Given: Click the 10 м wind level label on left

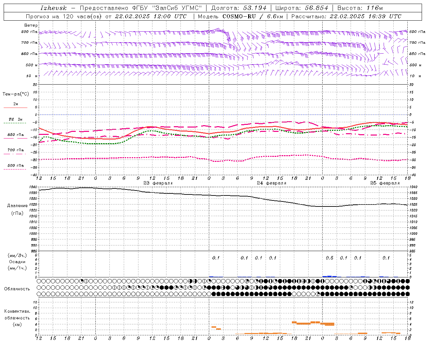Looking at the screenshot, I should tap(32, 76).
